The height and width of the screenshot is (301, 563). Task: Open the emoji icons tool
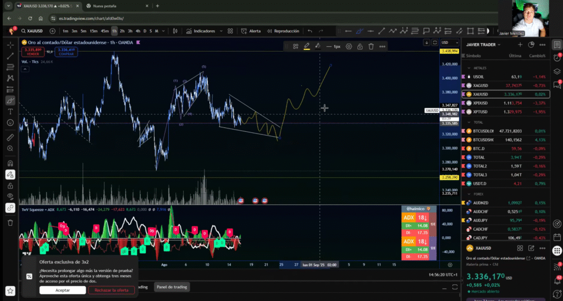(10, 122)
